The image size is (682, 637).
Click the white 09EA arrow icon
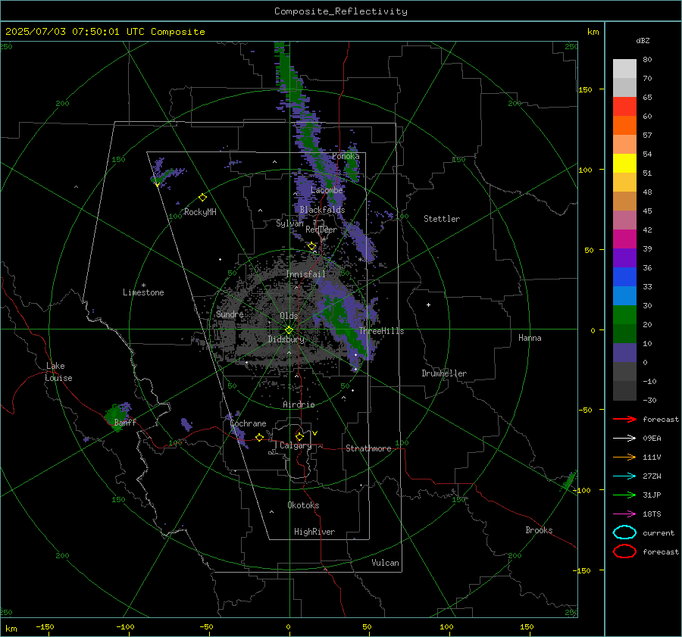pyautogui.click(x=624, y=439)
